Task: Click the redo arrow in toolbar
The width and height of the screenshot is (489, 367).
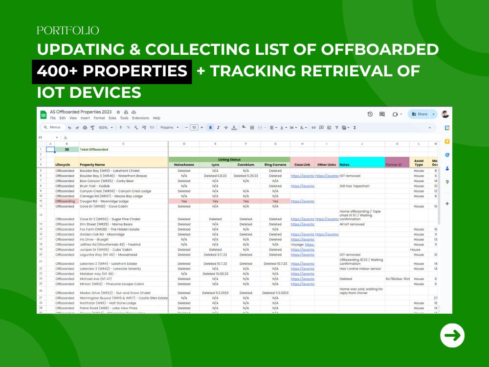Action: tap(77, 128)
